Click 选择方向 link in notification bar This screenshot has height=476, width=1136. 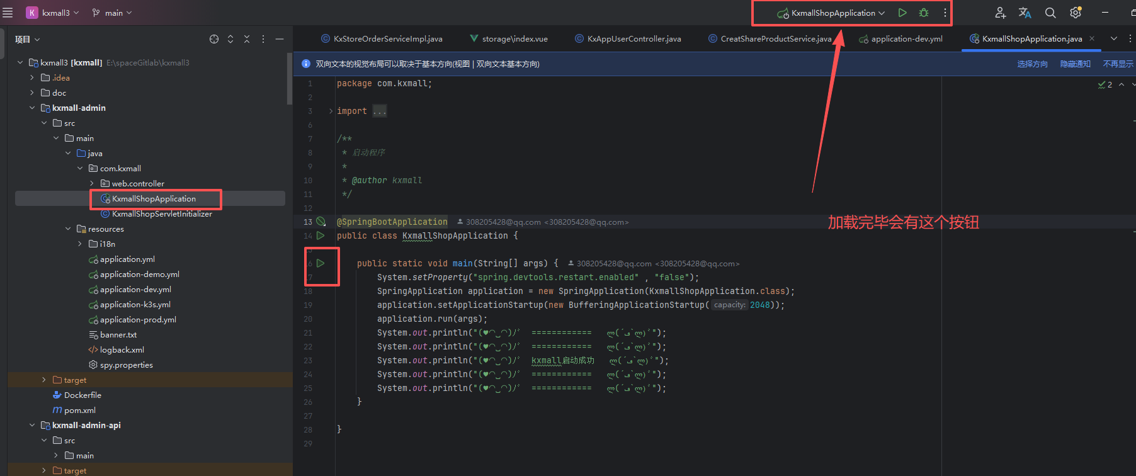pyautogui.click(x=1032, y=64)
